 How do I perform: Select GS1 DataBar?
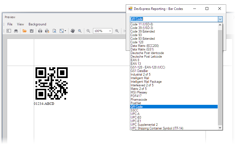[174, 71]
